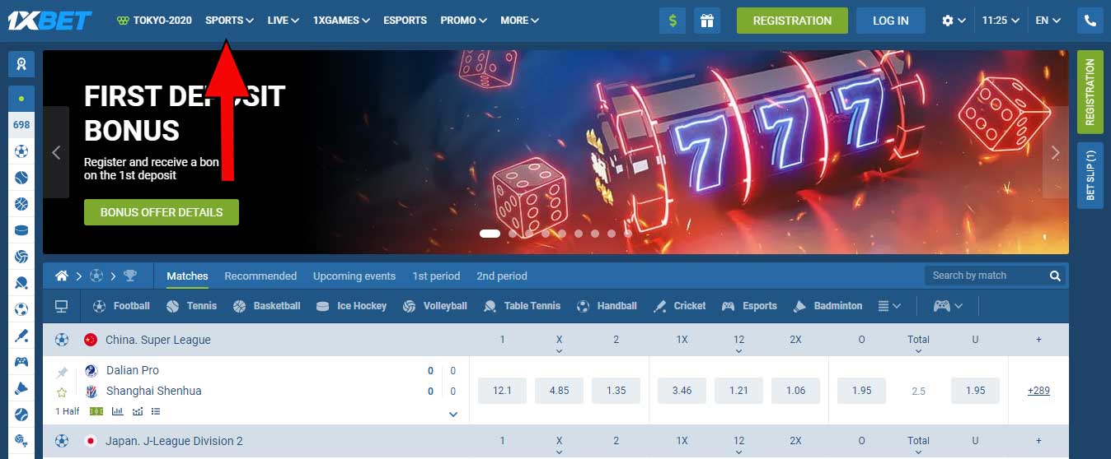Select cricket bat icon in left sidebar

coord(21,336)
